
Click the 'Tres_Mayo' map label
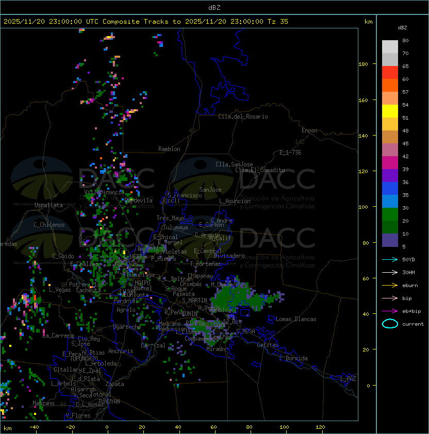click(x=170, y=218)
